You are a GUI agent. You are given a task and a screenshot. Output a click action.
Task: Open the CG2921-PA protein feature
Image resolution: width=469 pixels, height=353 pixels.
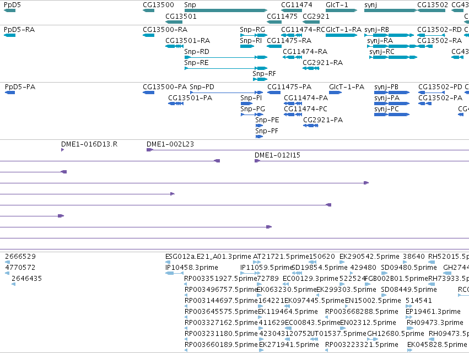coord(311,126)
